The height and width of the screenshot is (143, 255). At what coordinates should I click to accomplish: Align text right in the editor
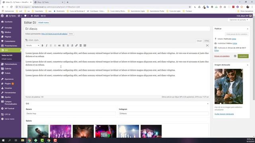pos(72,46)
